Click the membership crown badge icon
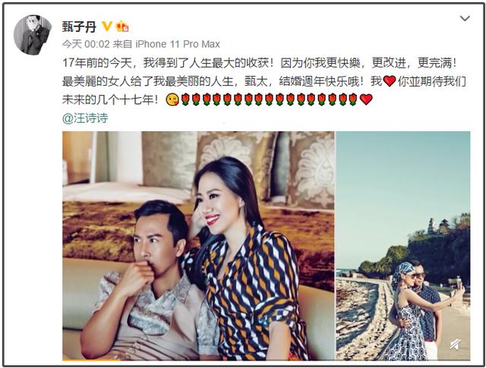 pyautogui.click(x=122, y=27)
